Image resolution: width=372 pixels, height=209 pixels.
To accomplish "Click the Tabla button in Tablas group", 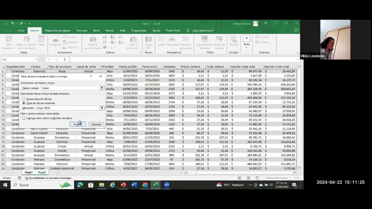I will coord(41,41).
